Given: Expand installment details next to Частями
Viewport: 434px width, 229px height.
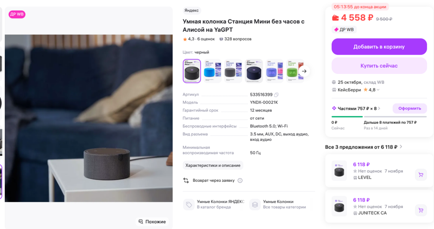Looking at the screenshot, I should coord(379,108).
